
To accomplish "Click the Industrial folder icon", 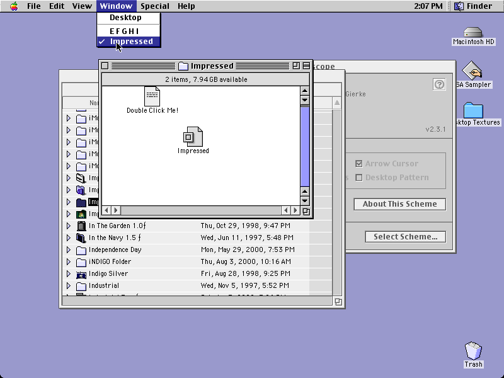I will [x=81, y=286].
